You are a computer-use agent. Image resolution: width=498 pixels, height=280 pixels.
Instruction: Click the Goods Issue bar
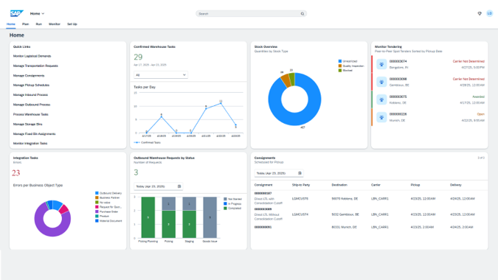point(210,217)
